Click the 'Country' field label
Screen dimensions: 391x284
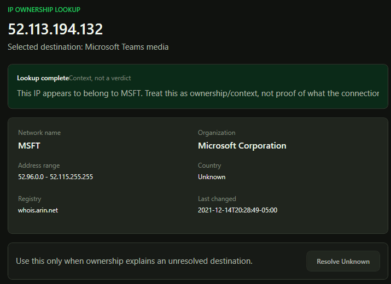[x=209, y=165]
